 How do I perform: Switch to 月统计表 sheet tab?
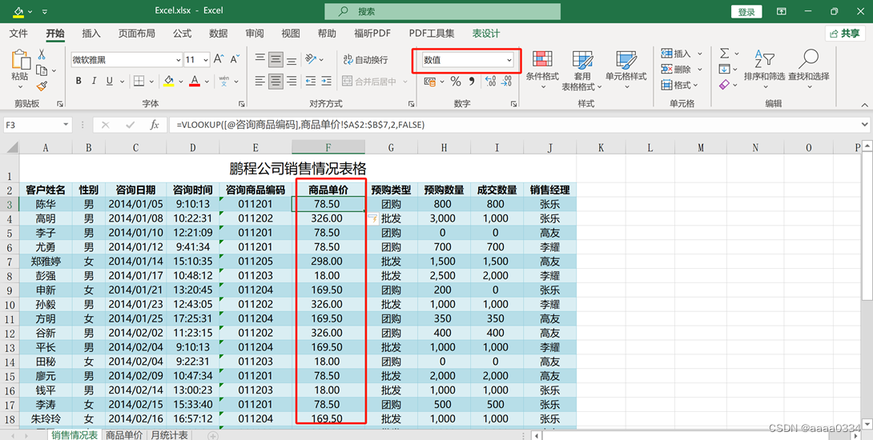pyautogui.click(x=170, y=435)
